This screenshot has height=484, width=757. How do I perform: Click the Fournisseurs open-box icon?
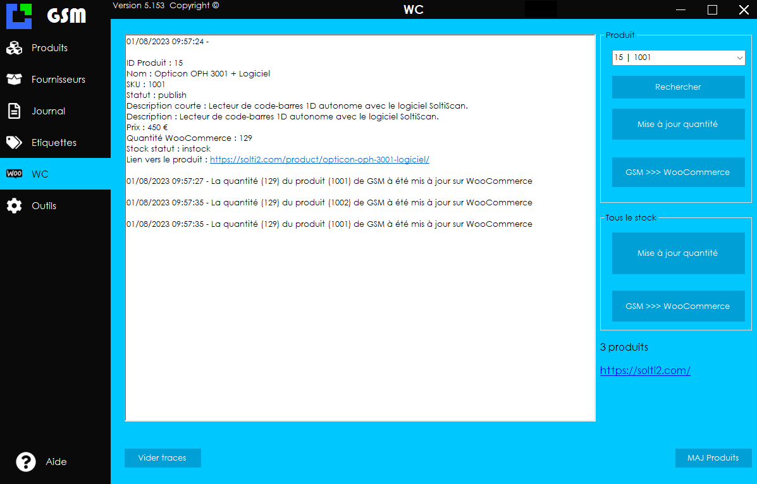[x=14, y=79]
